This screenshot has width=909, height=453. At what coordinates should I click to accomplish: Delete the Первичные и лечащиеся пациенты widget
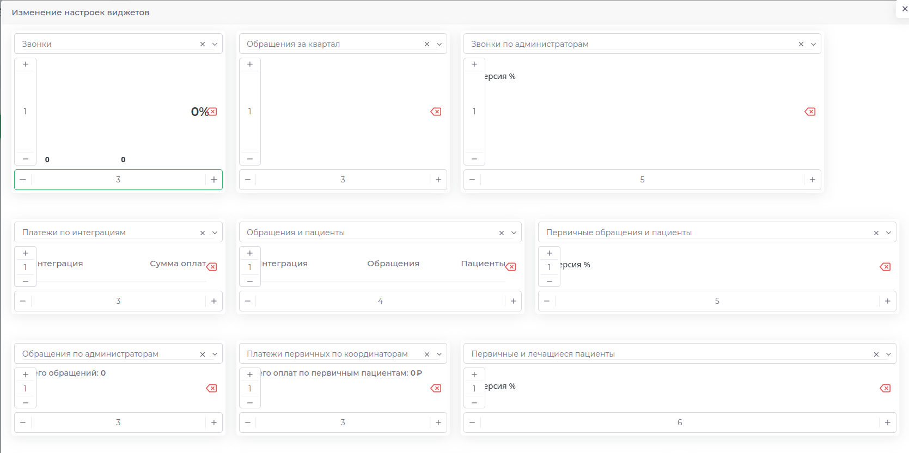885,388
